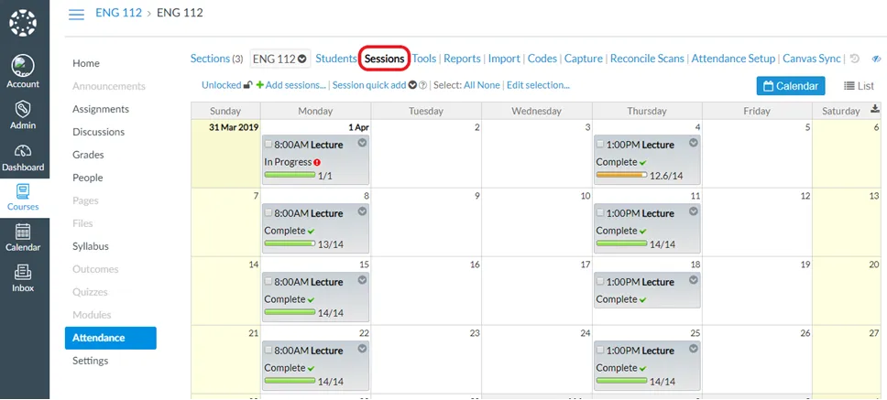Viewport: 887px width, 400px height.
Task: Click the 12.6/14 orange attendance bar
Action: [621, 176]
